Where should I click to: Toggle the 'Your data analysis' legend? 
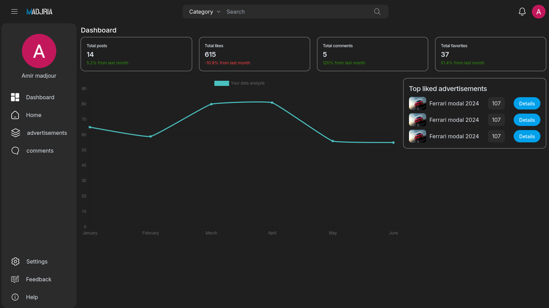[x=239, y=83]
